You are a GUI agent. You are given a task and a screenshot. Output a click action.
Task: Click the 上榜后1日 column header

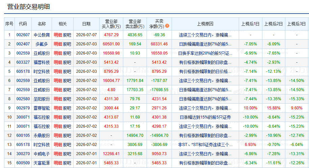[x=250, y=24]
